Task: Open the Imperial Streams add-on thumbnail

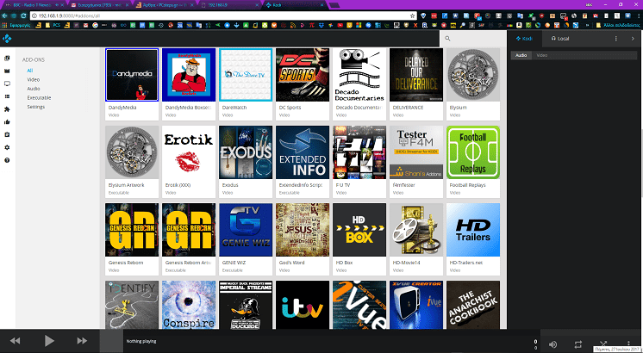Action: pos(246,305)
